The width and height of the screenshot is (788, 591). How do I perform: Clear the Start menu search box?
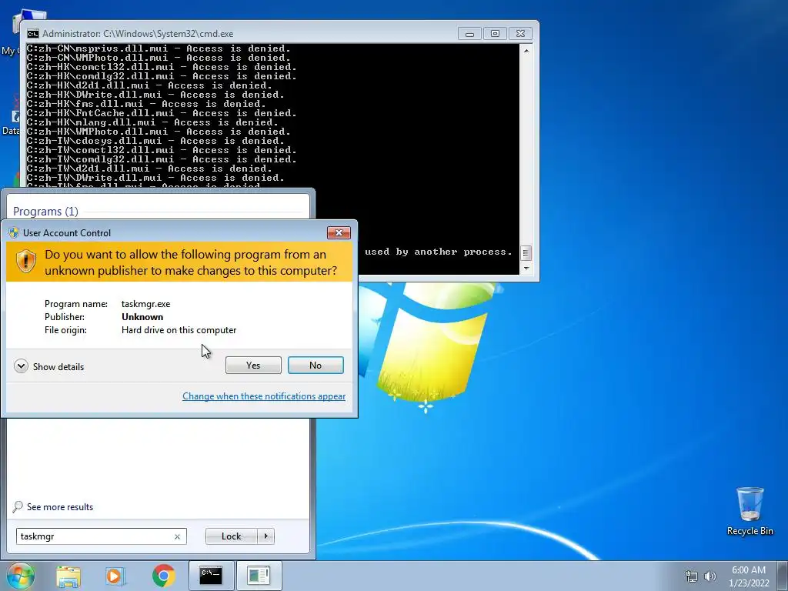tap(178, 536)
